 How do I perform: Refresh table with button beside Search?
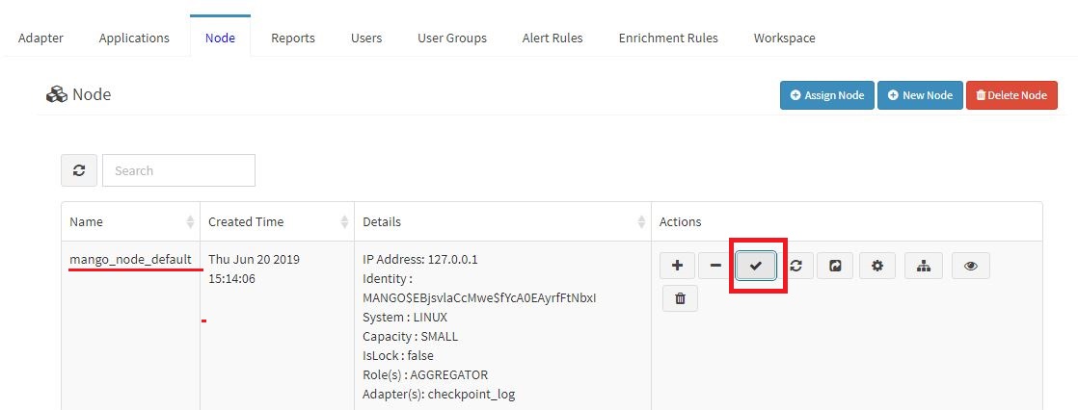(79, 170)
